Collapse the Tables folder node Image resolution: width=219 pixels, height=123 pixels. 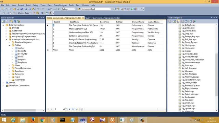[x=9, y=45]
